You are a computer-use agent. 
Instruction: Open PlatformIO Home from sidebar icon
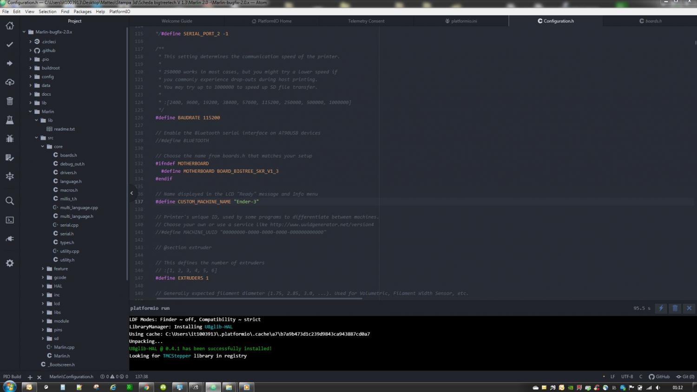coord(9,26)
